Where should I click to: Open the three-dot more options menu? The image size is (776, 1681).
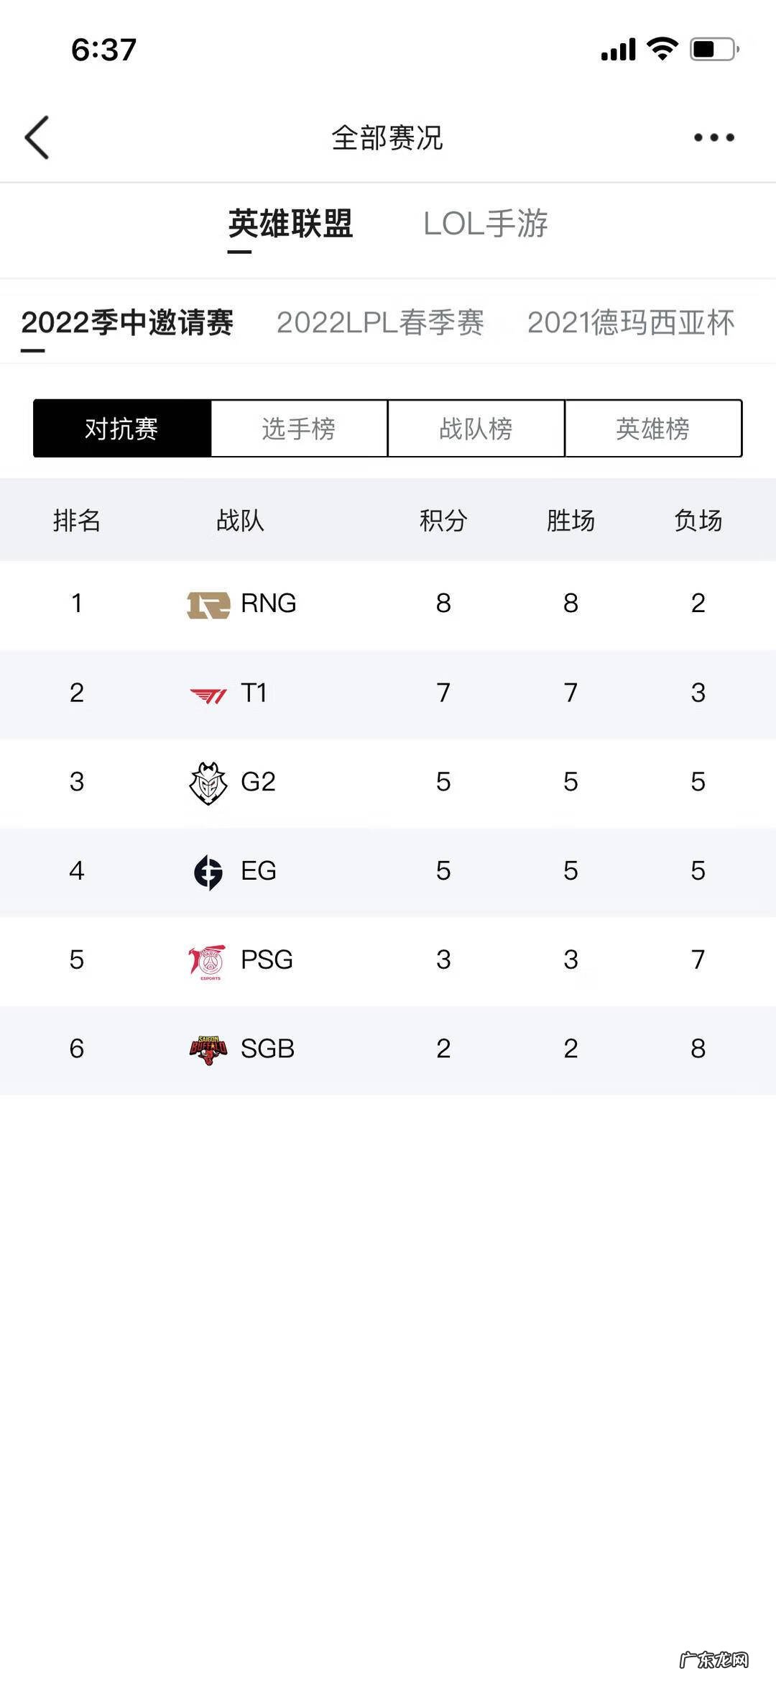coord(713,137)
